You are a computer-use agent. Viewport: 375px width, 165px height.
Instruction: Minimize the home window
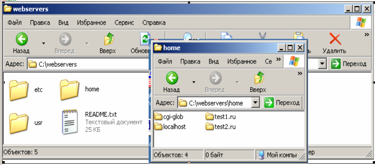click(x=282, y=48)
